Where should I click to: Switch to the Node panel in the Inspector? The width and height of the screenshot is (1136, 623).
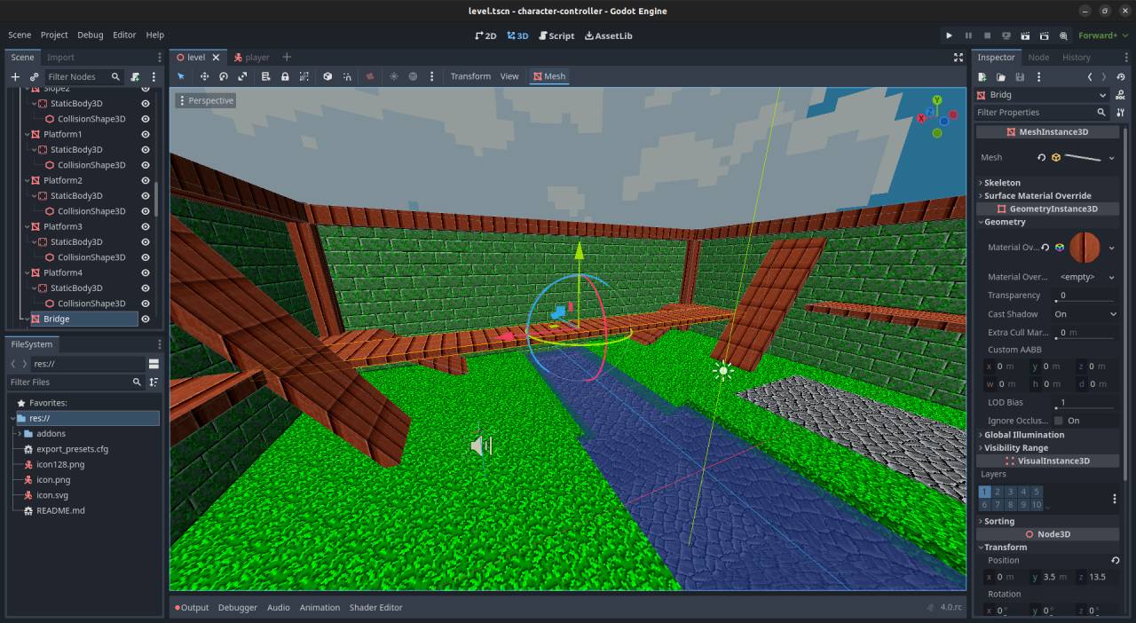tap(1038, 57)
